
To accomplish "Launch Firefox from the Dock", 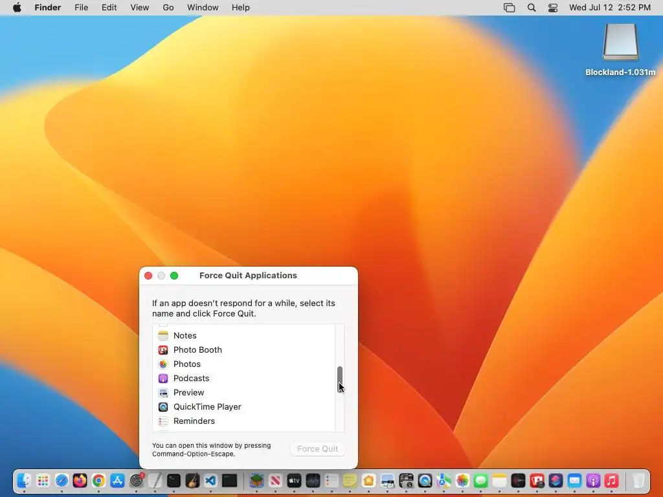I will [80, 481].
